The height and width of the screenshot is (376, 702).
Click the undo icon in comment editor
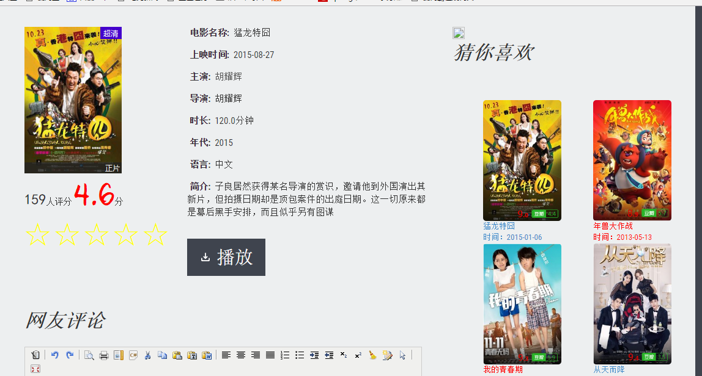coord(54,355)
